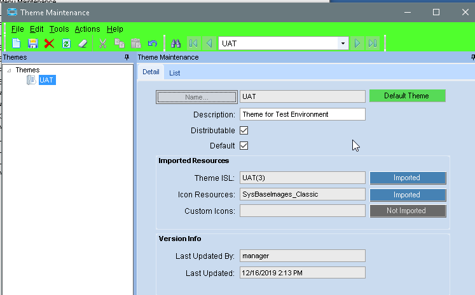This screenshot has width=475, height=295.
Task: Open the Edit menu
Action: tap(37, 29)
